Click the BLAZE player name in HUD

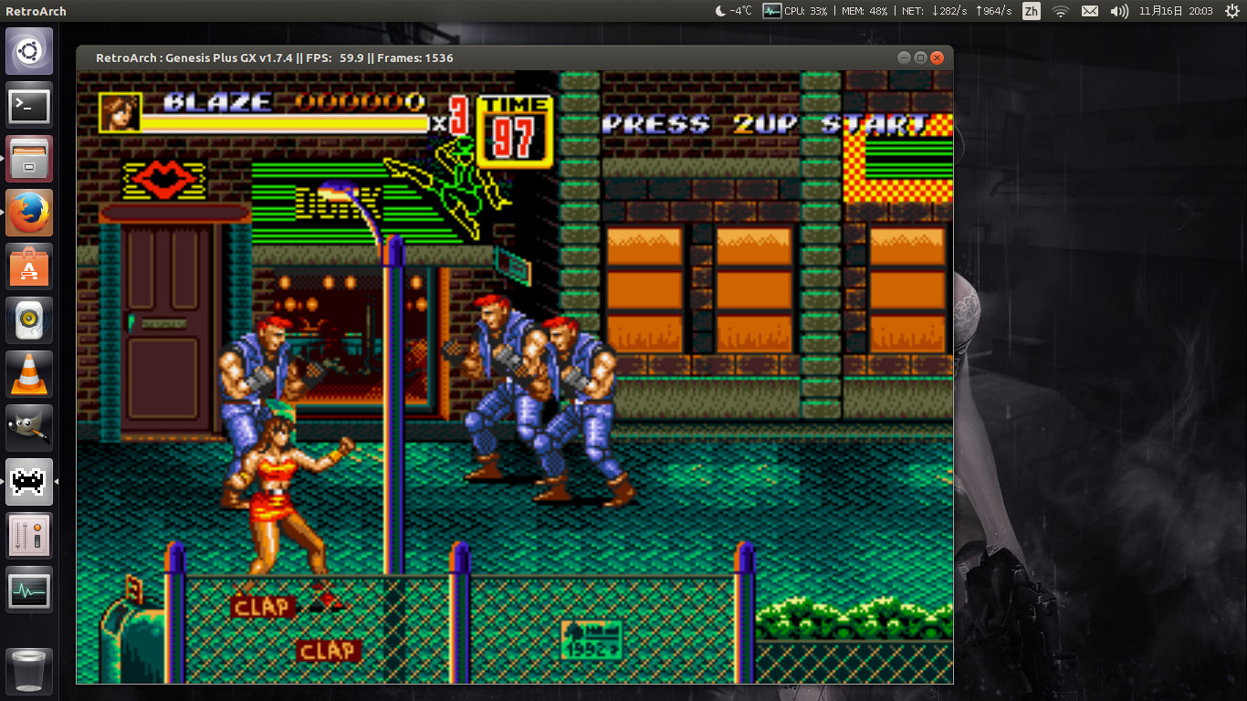tap(217, 101)
